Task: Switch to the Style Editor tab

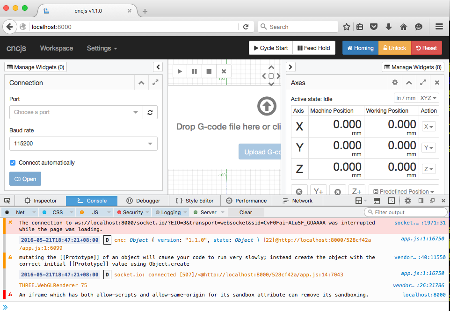Action: coord(195,201)
